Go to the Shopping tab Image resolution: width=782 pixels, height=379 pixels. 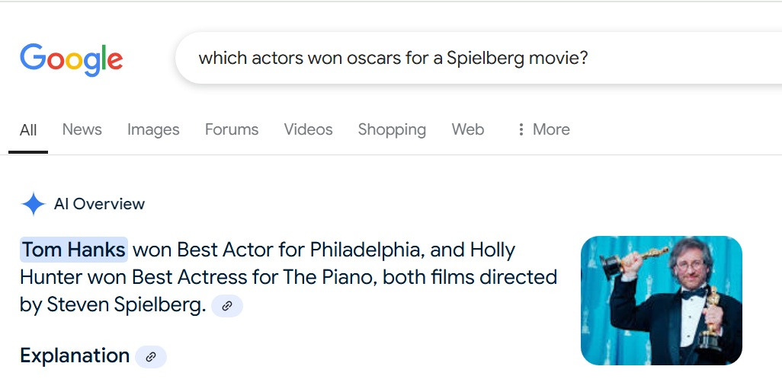pos(392,129)
